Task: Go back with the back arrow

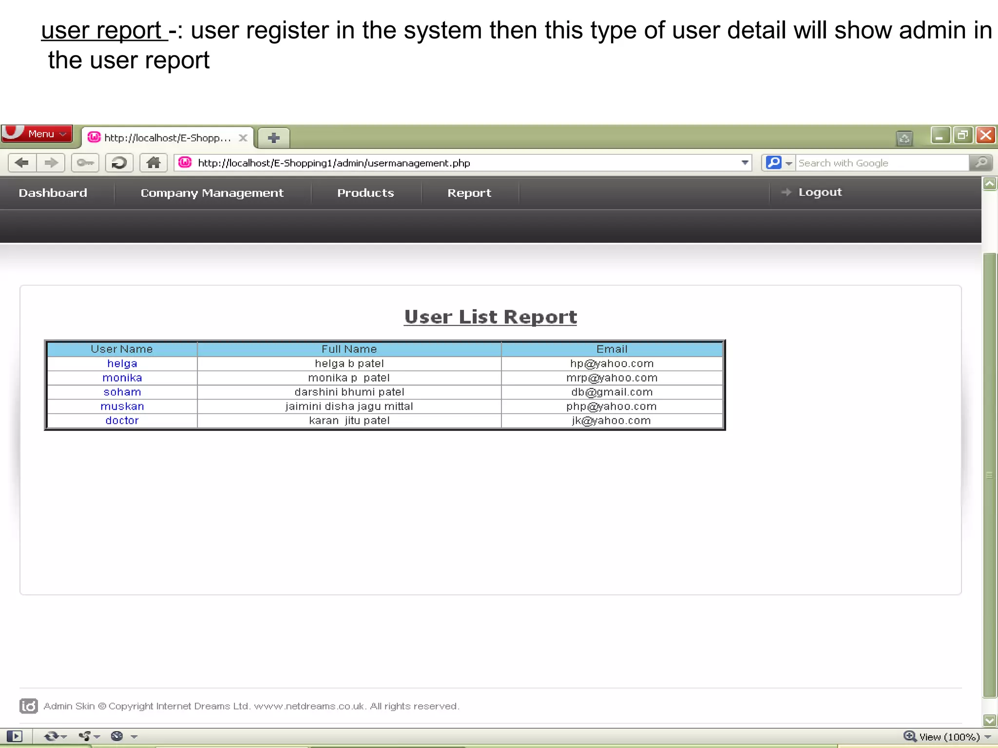Action: 22,163
